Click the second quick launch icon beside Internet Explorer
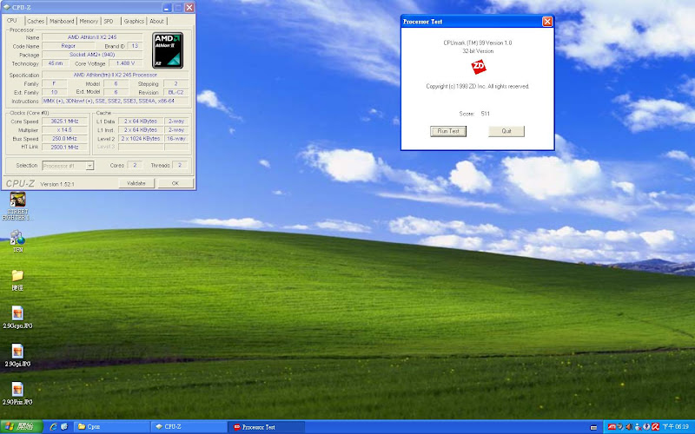Screen dimensions: 695x434 [64, 426]
